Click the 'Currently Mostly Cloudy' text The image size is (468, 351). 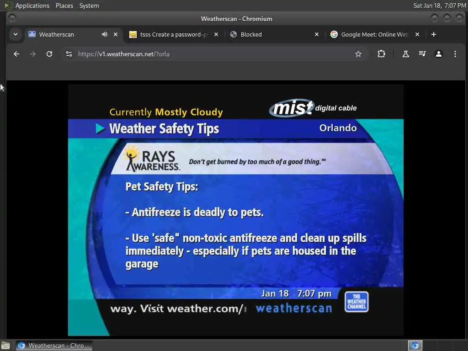pos(166,112)
